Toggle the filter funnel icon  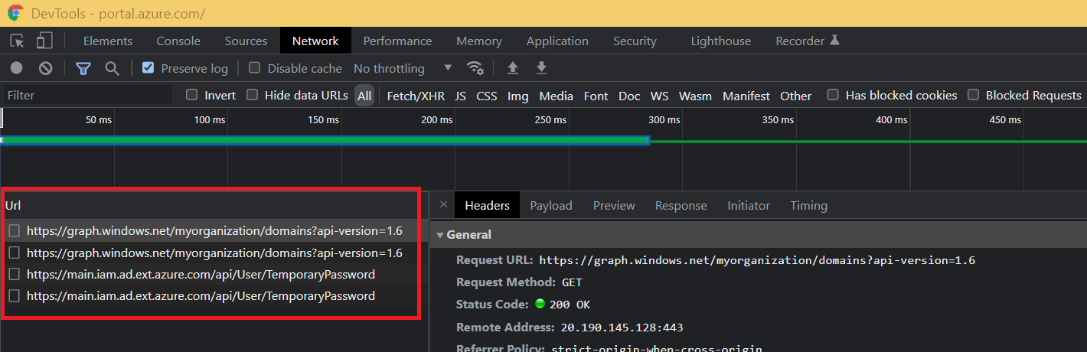click(83, 68)
